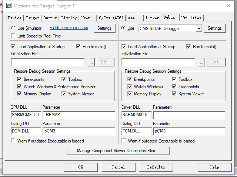Open CMSIS-DAP debugger Settings button
Viewport: 237px width, 177px height.
point(215,28)
